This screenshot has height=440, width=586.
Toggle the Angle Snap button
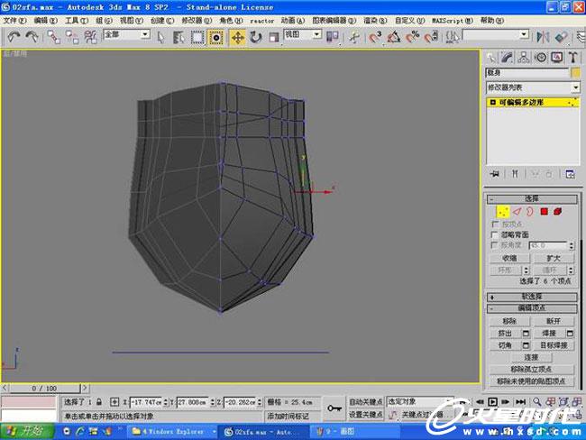(x=394, y=37)
